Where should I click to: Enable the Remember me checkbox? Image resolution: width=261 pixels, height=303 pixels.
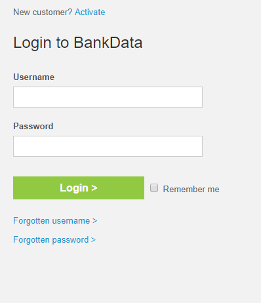coord(154,188)
